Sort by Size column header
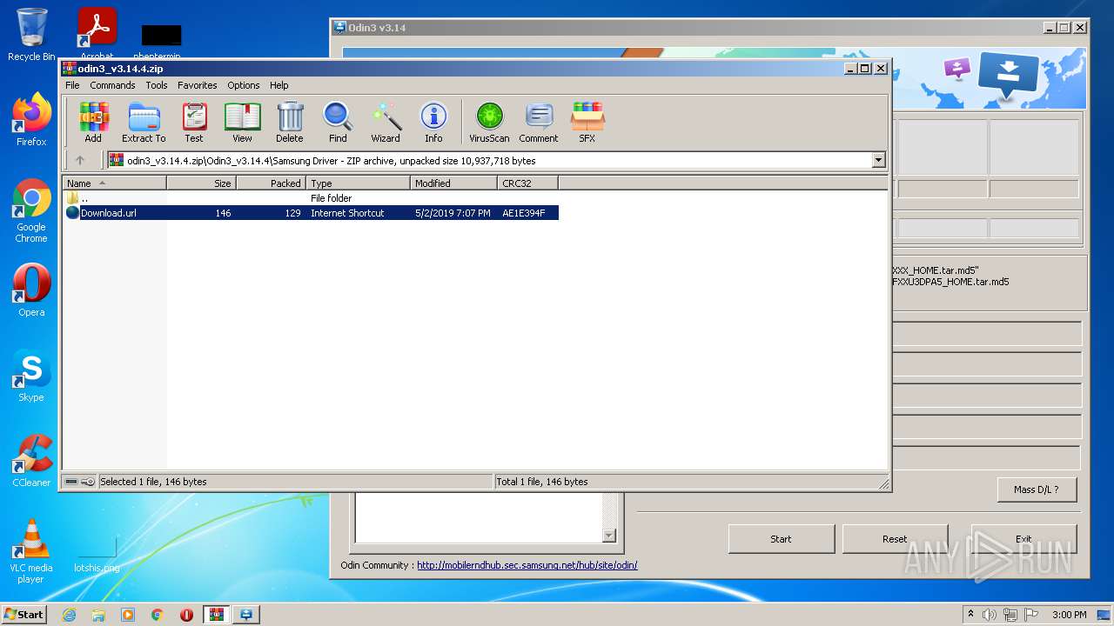 (x=201, y=183)
